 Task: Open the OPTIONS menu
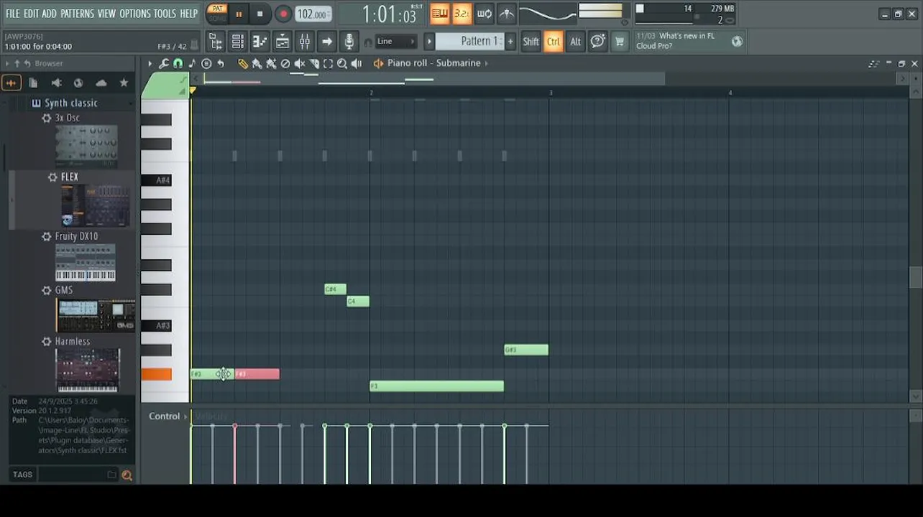(135, 14)
